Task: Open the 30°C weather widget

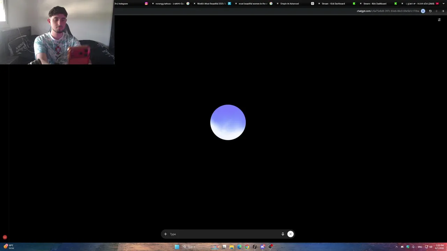Action: [x=9, y=246]
